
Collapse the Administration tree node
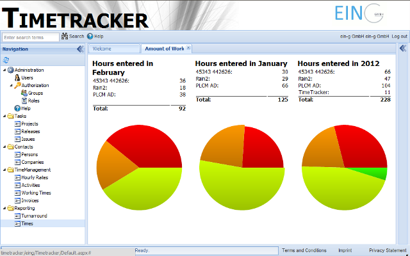coord(3,70)
